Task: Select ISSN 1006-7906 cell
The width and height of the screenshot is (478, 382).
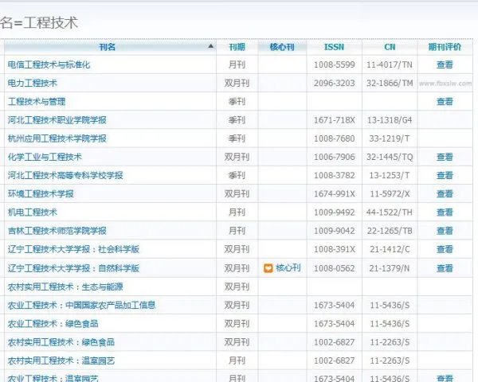Action: pos(334,157)
